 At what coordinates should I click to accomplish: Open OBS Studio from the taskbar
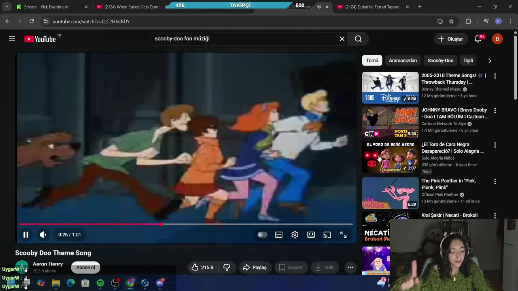[115, 283]
